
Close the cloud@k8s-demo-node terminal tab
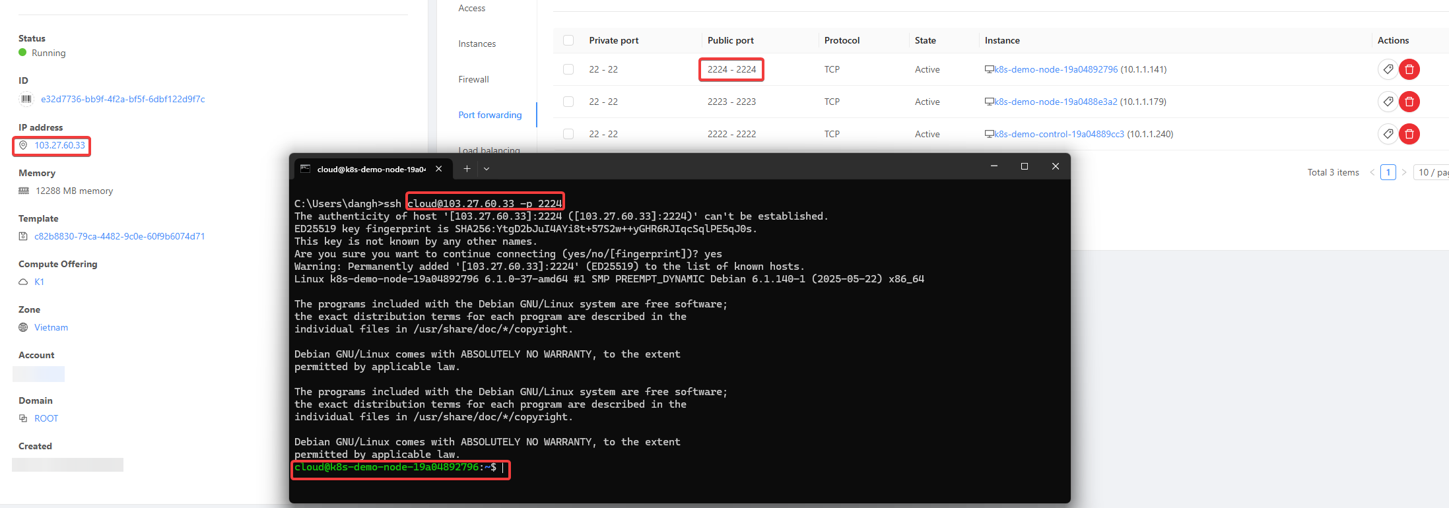point(439,169)
